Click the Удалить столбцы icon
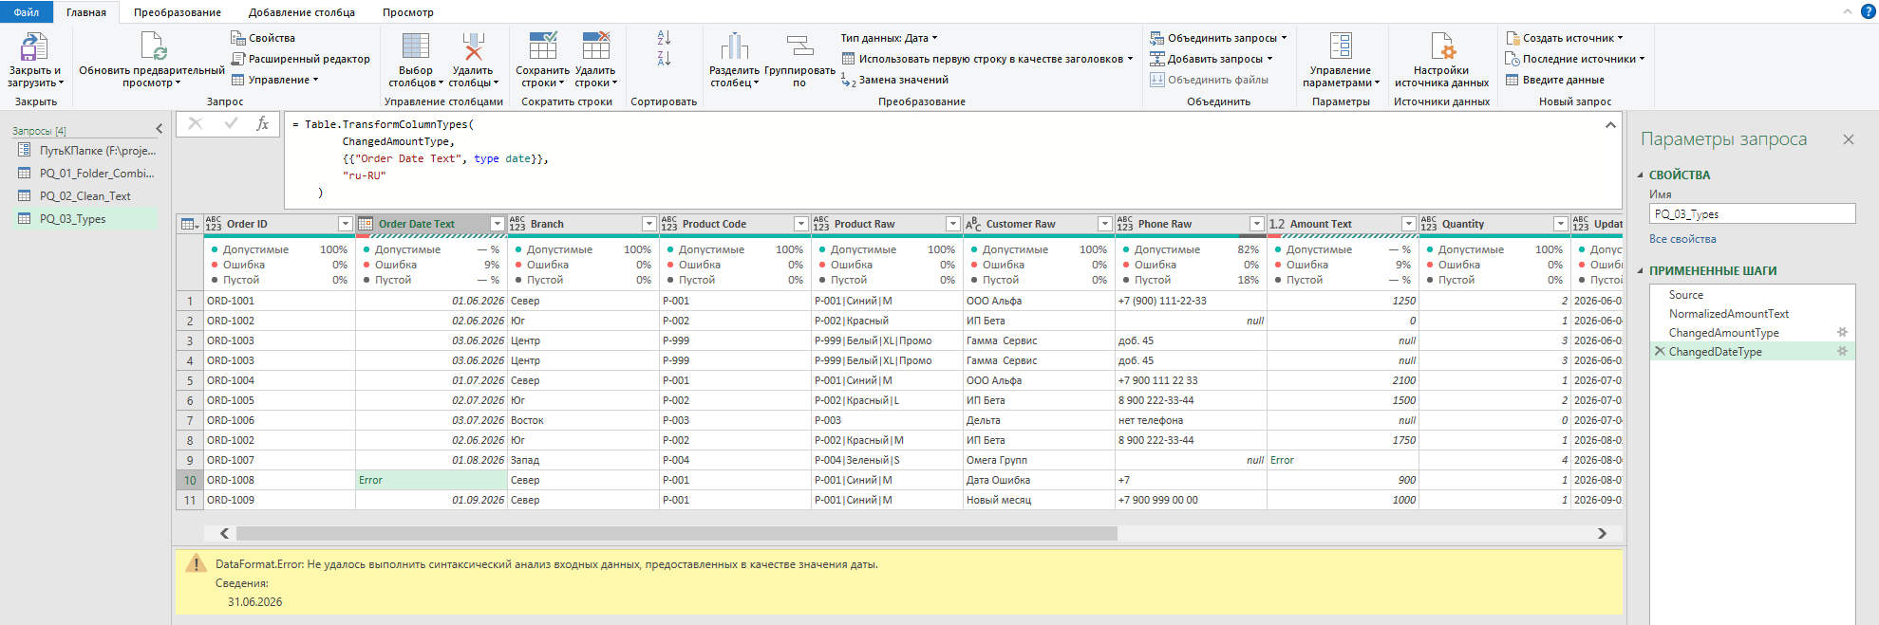 [473, 46]
